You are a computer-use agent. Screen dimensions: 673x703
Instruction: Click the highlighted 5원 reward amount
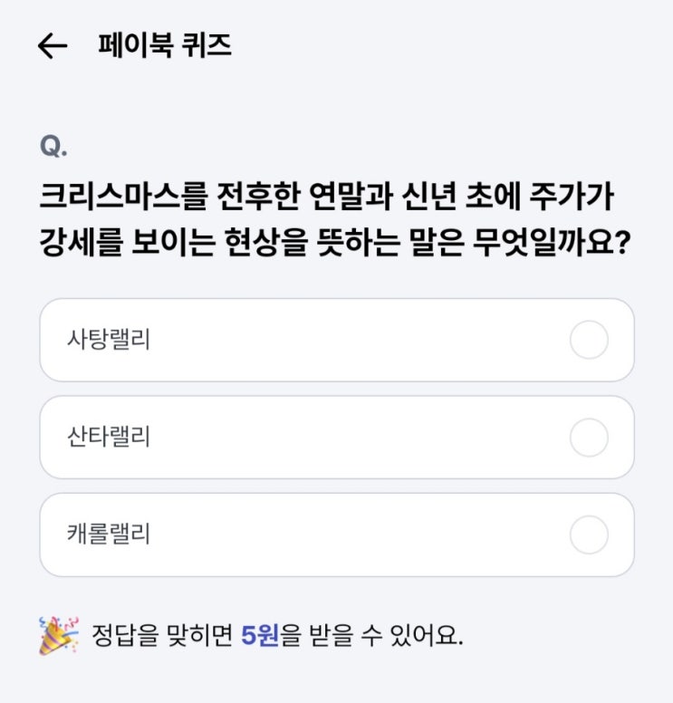tap(259, 635)
